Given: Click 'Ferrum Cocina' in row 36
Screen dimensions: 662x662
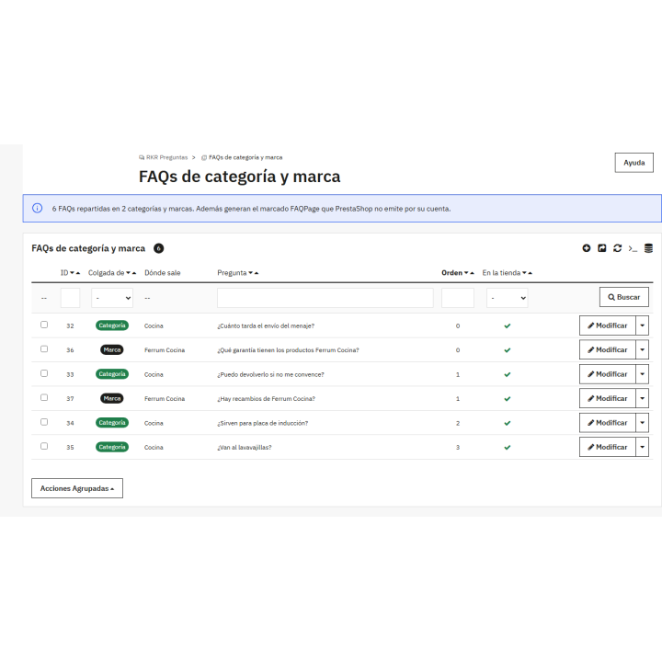Looking at the screenshot, I should [x=165, y=350].
